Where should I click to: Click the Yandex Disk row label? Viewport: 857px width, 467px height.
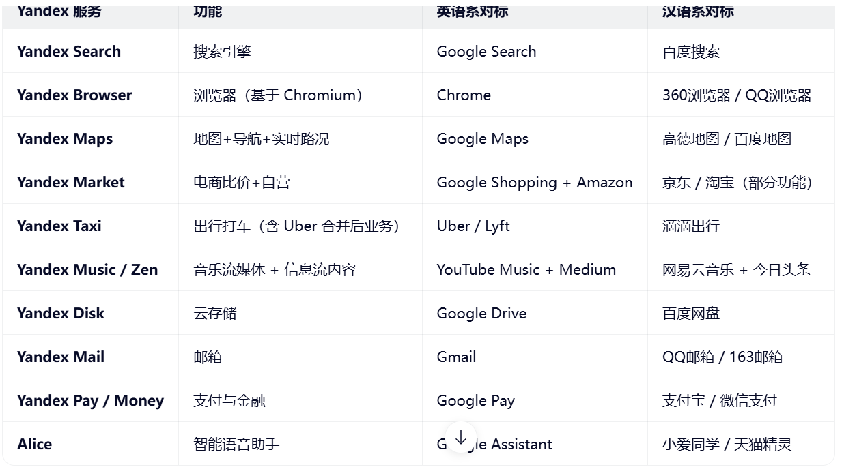point(61,314)
